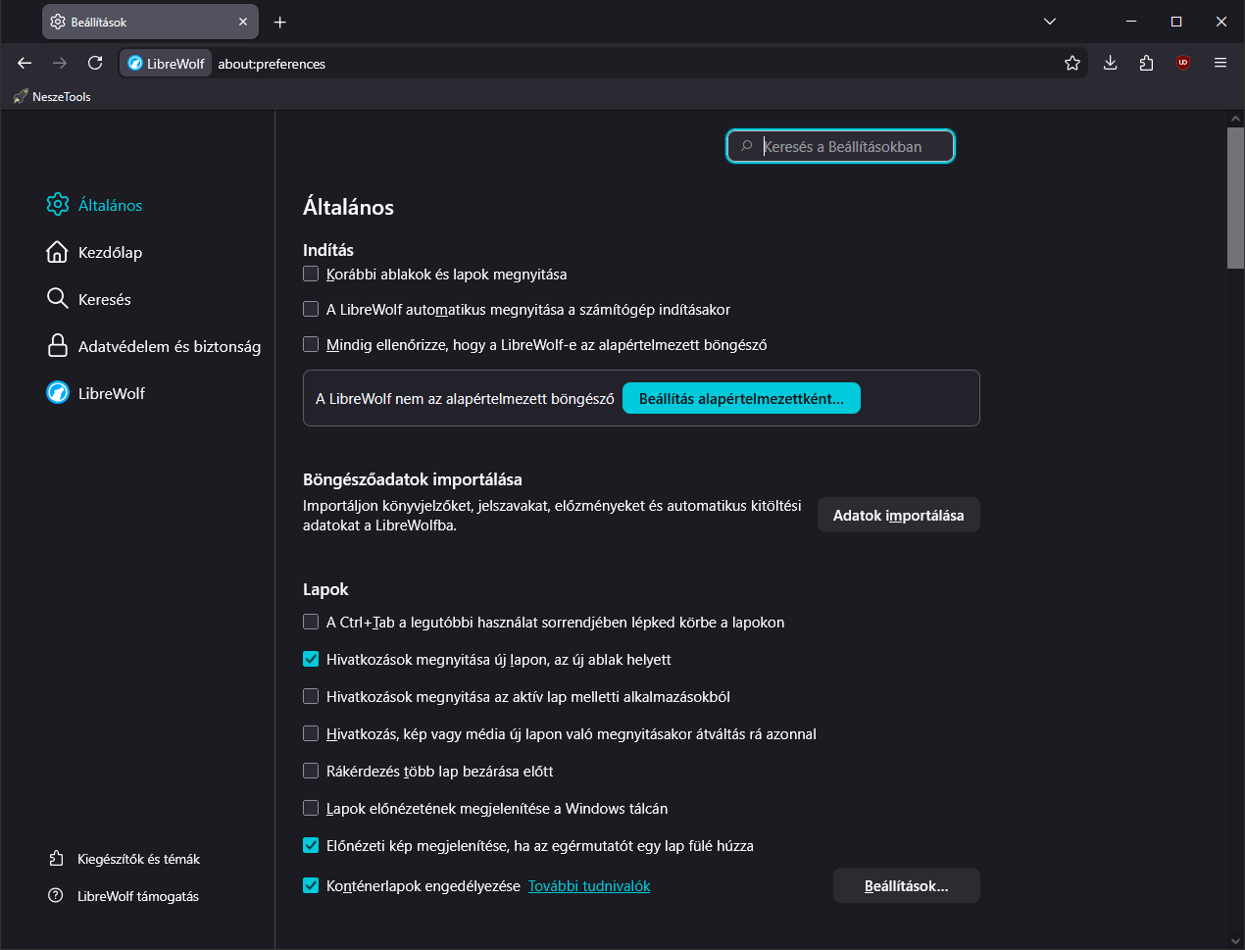This screenshot has height=950, width=1245.
Task: Click the Keresés a Beállításokban search field
Action: point(840,146)
